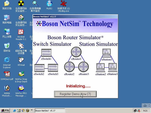Viewport: 151px width, 113px height.
Task: Click the eRouter3 device image
Action: [x=83, y=67]
